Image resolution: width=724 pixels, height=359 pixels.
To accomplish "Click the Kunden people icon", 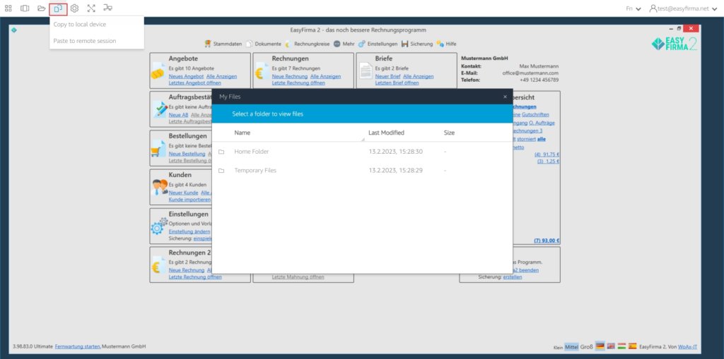I will [x=160, y=187].
